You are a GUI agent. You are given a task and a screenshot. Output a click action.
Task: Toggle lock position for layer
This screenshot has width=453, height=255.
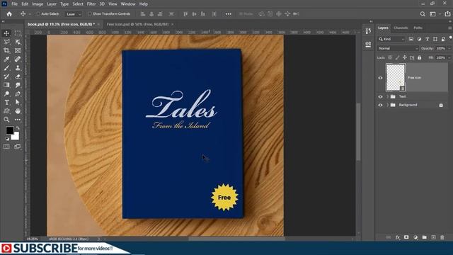(405, 58)
